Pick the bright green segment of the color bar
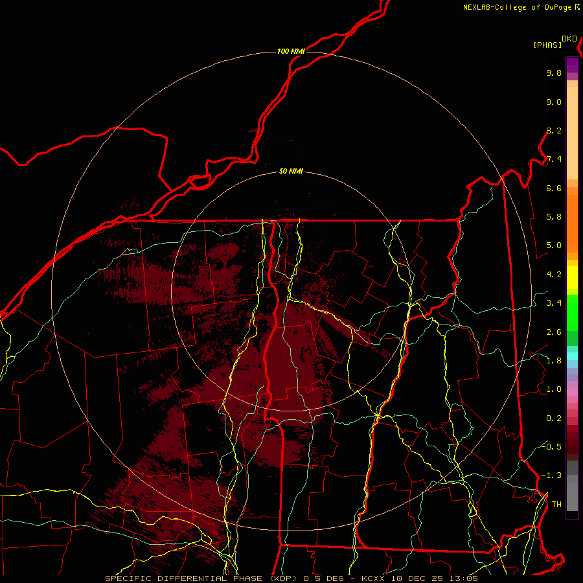583x583 pixels. pyautogui.click(x=572, y=313)
